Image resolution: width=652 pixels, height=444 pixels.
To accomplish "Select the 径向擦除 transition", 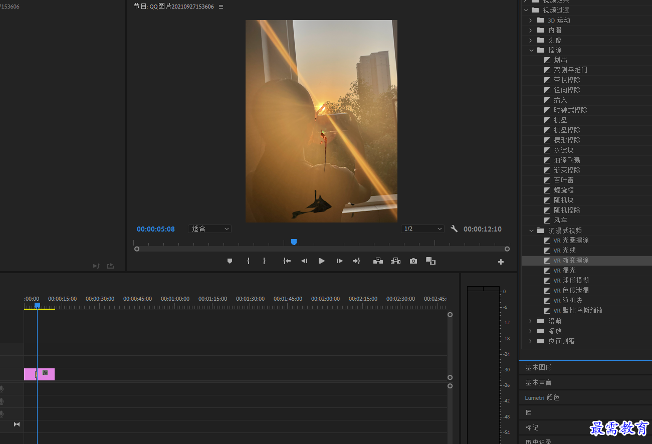I will (567, 90).
